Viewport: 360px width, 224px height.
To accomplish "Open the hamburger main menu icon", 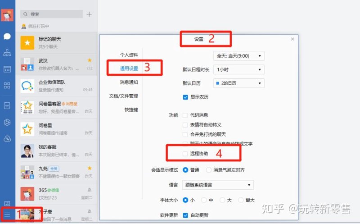I will click(7, 215).
